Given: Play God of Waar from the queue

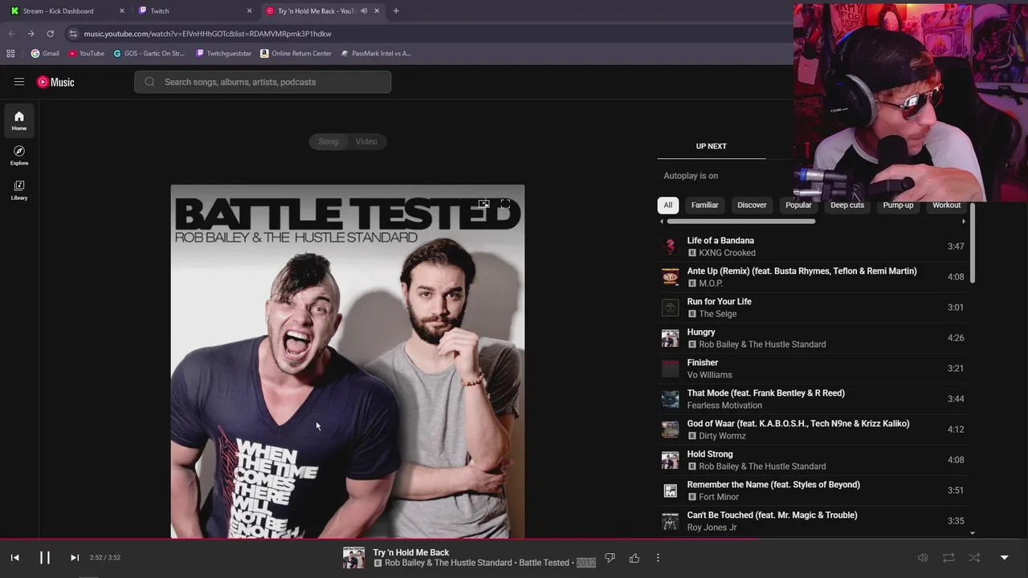Looking at the screenshot, I should (813, 429).
